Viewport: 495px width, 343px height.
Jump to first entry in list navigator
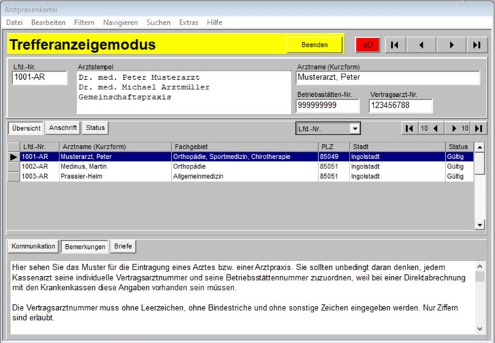[x=408, y=128]
